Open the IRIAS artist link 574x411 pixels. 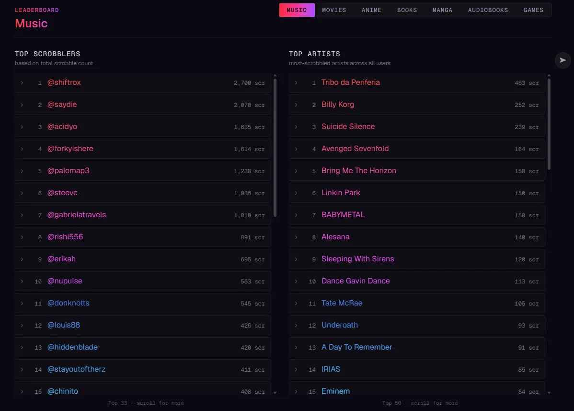tap(331, 369)
